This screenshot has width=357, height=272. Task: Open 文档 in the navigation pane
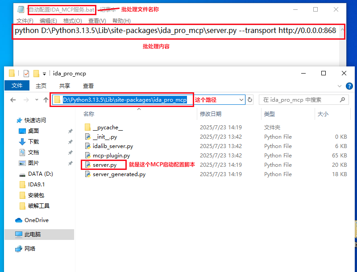click(x=33, y=152)
